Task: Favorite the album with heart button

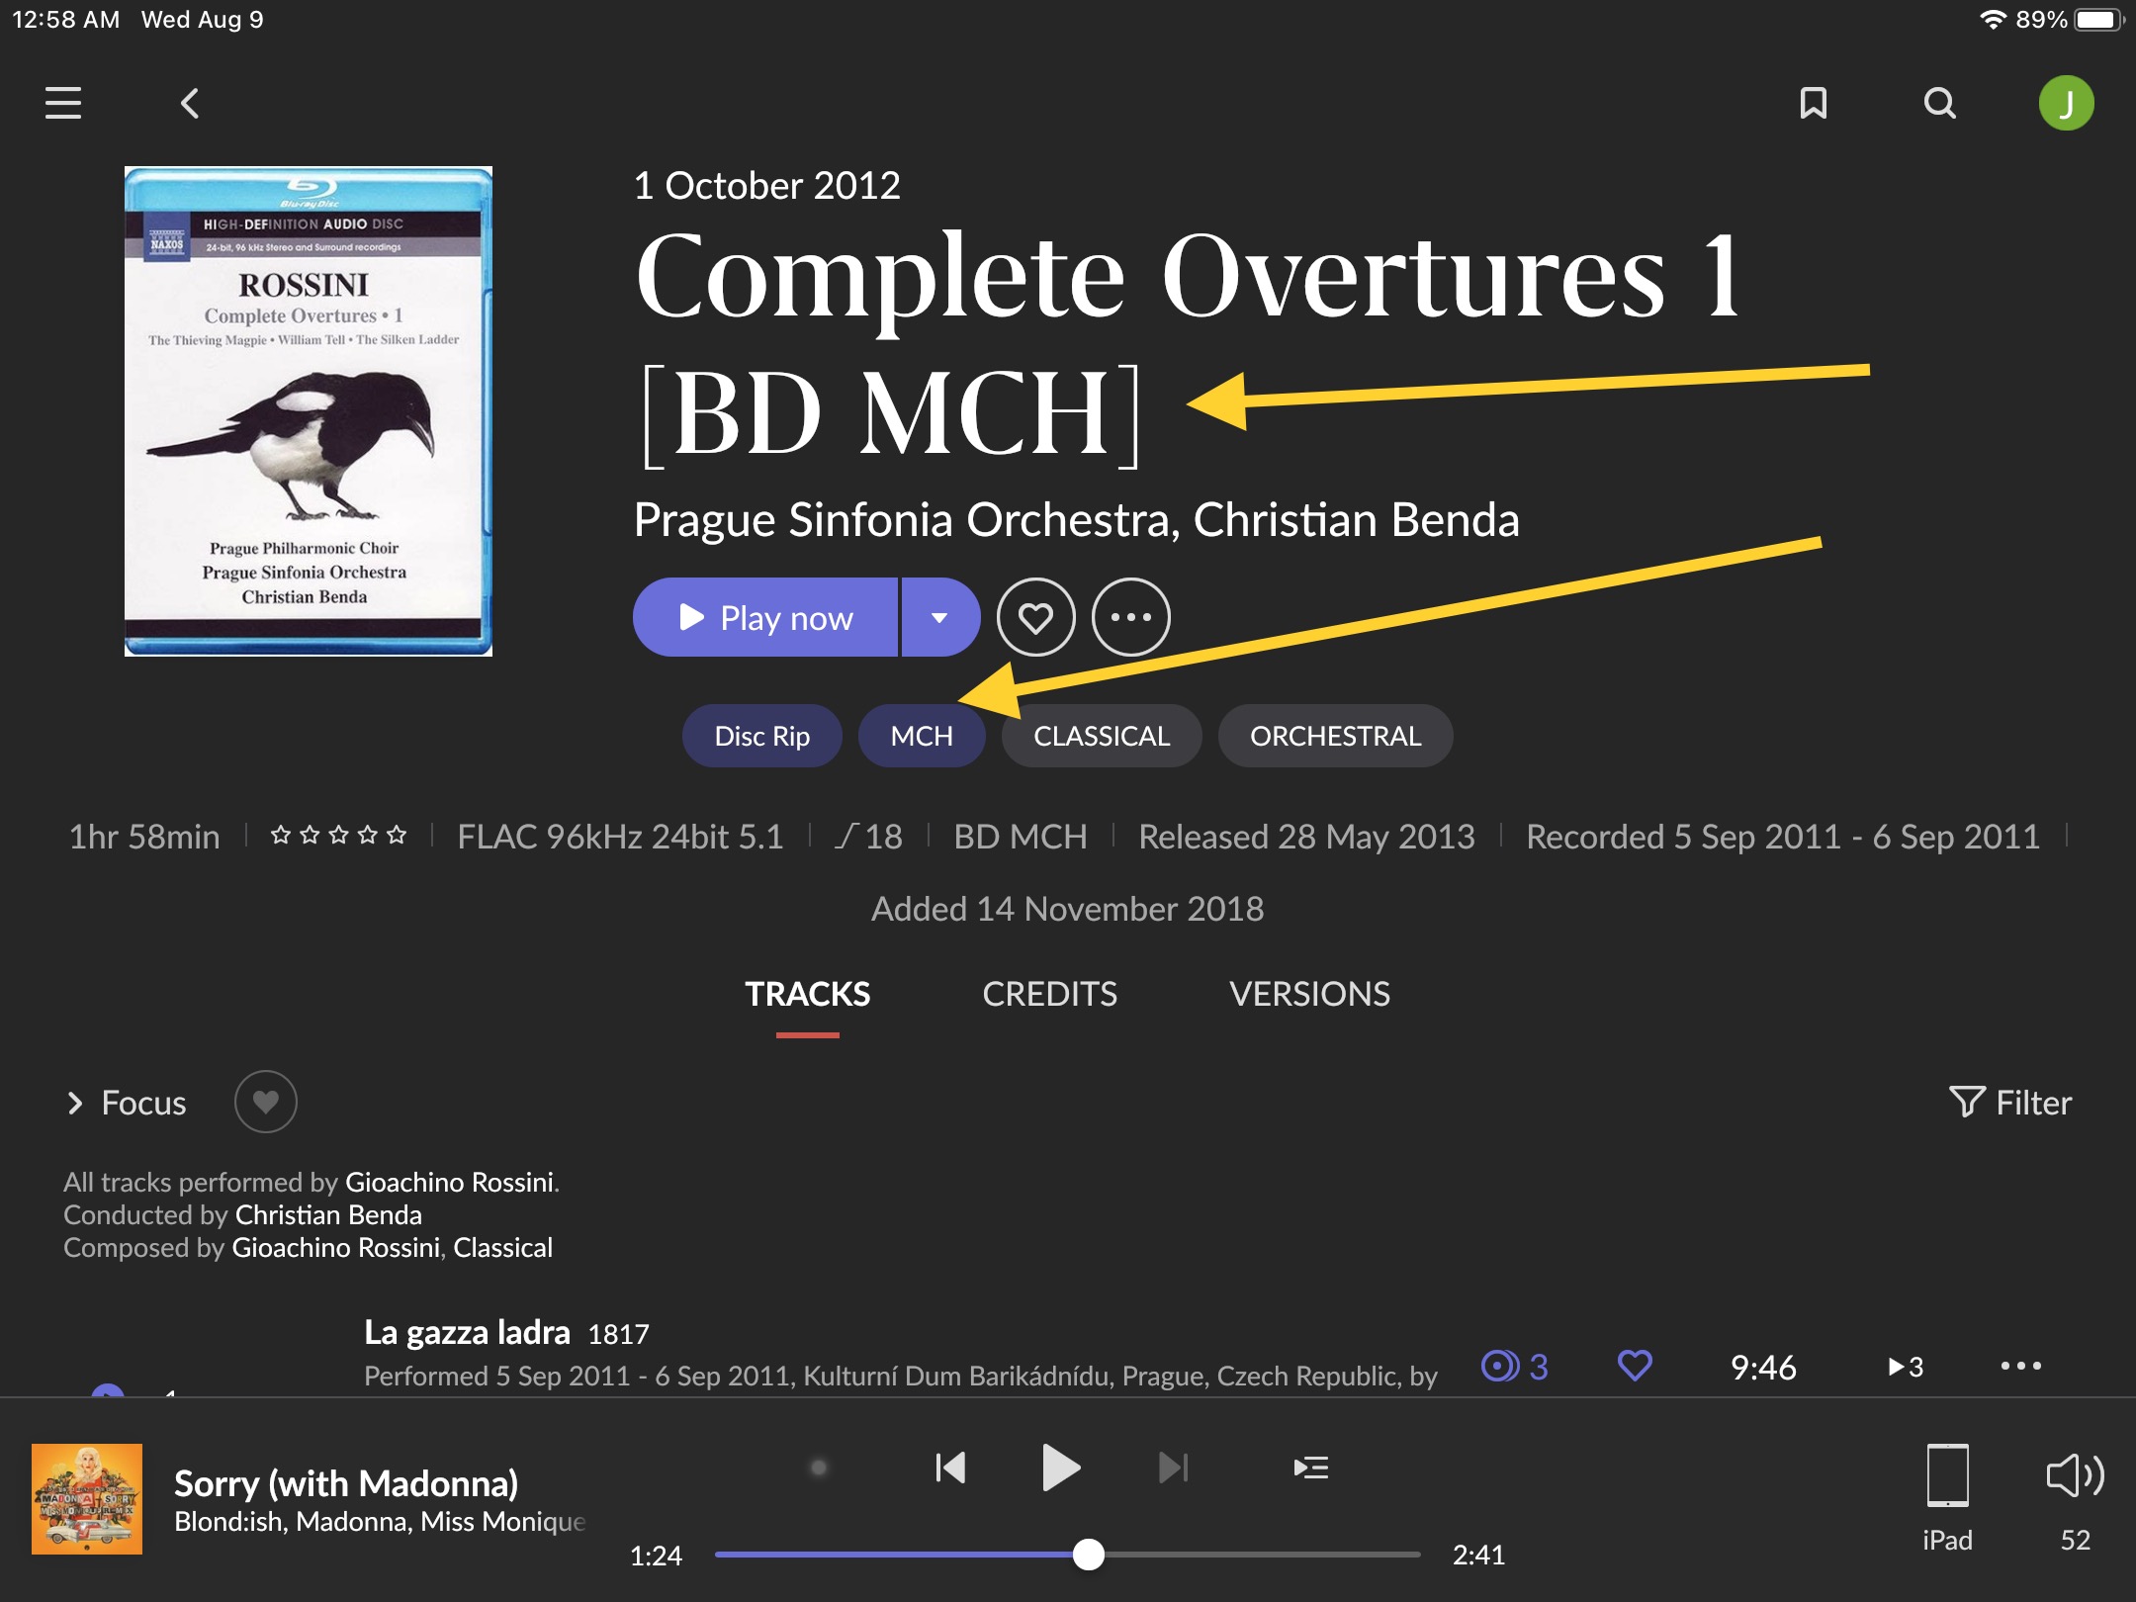Action: pyautogui.click(x=1035, y=617)
